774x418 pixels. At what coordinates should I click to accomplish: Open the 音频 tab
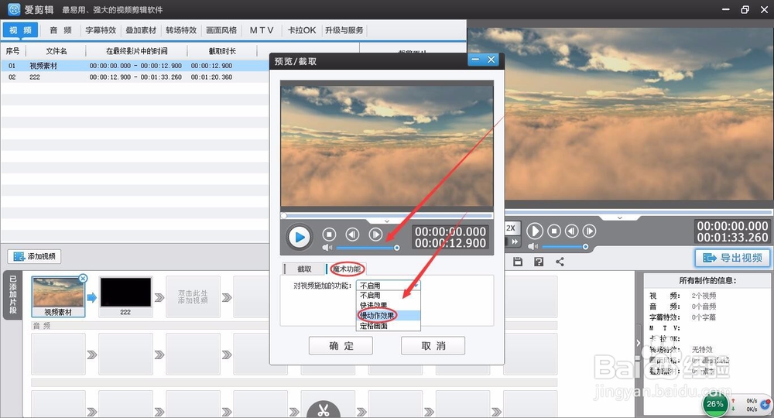click(60, 30)
